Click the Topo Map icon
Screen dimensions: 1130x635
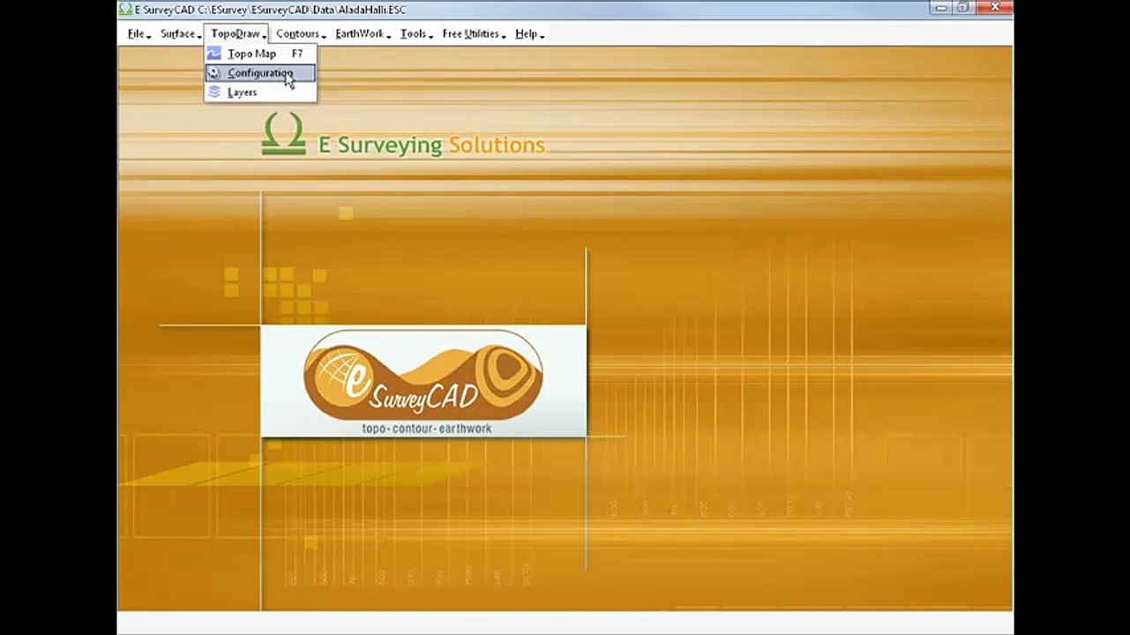[x=214, y=54]
